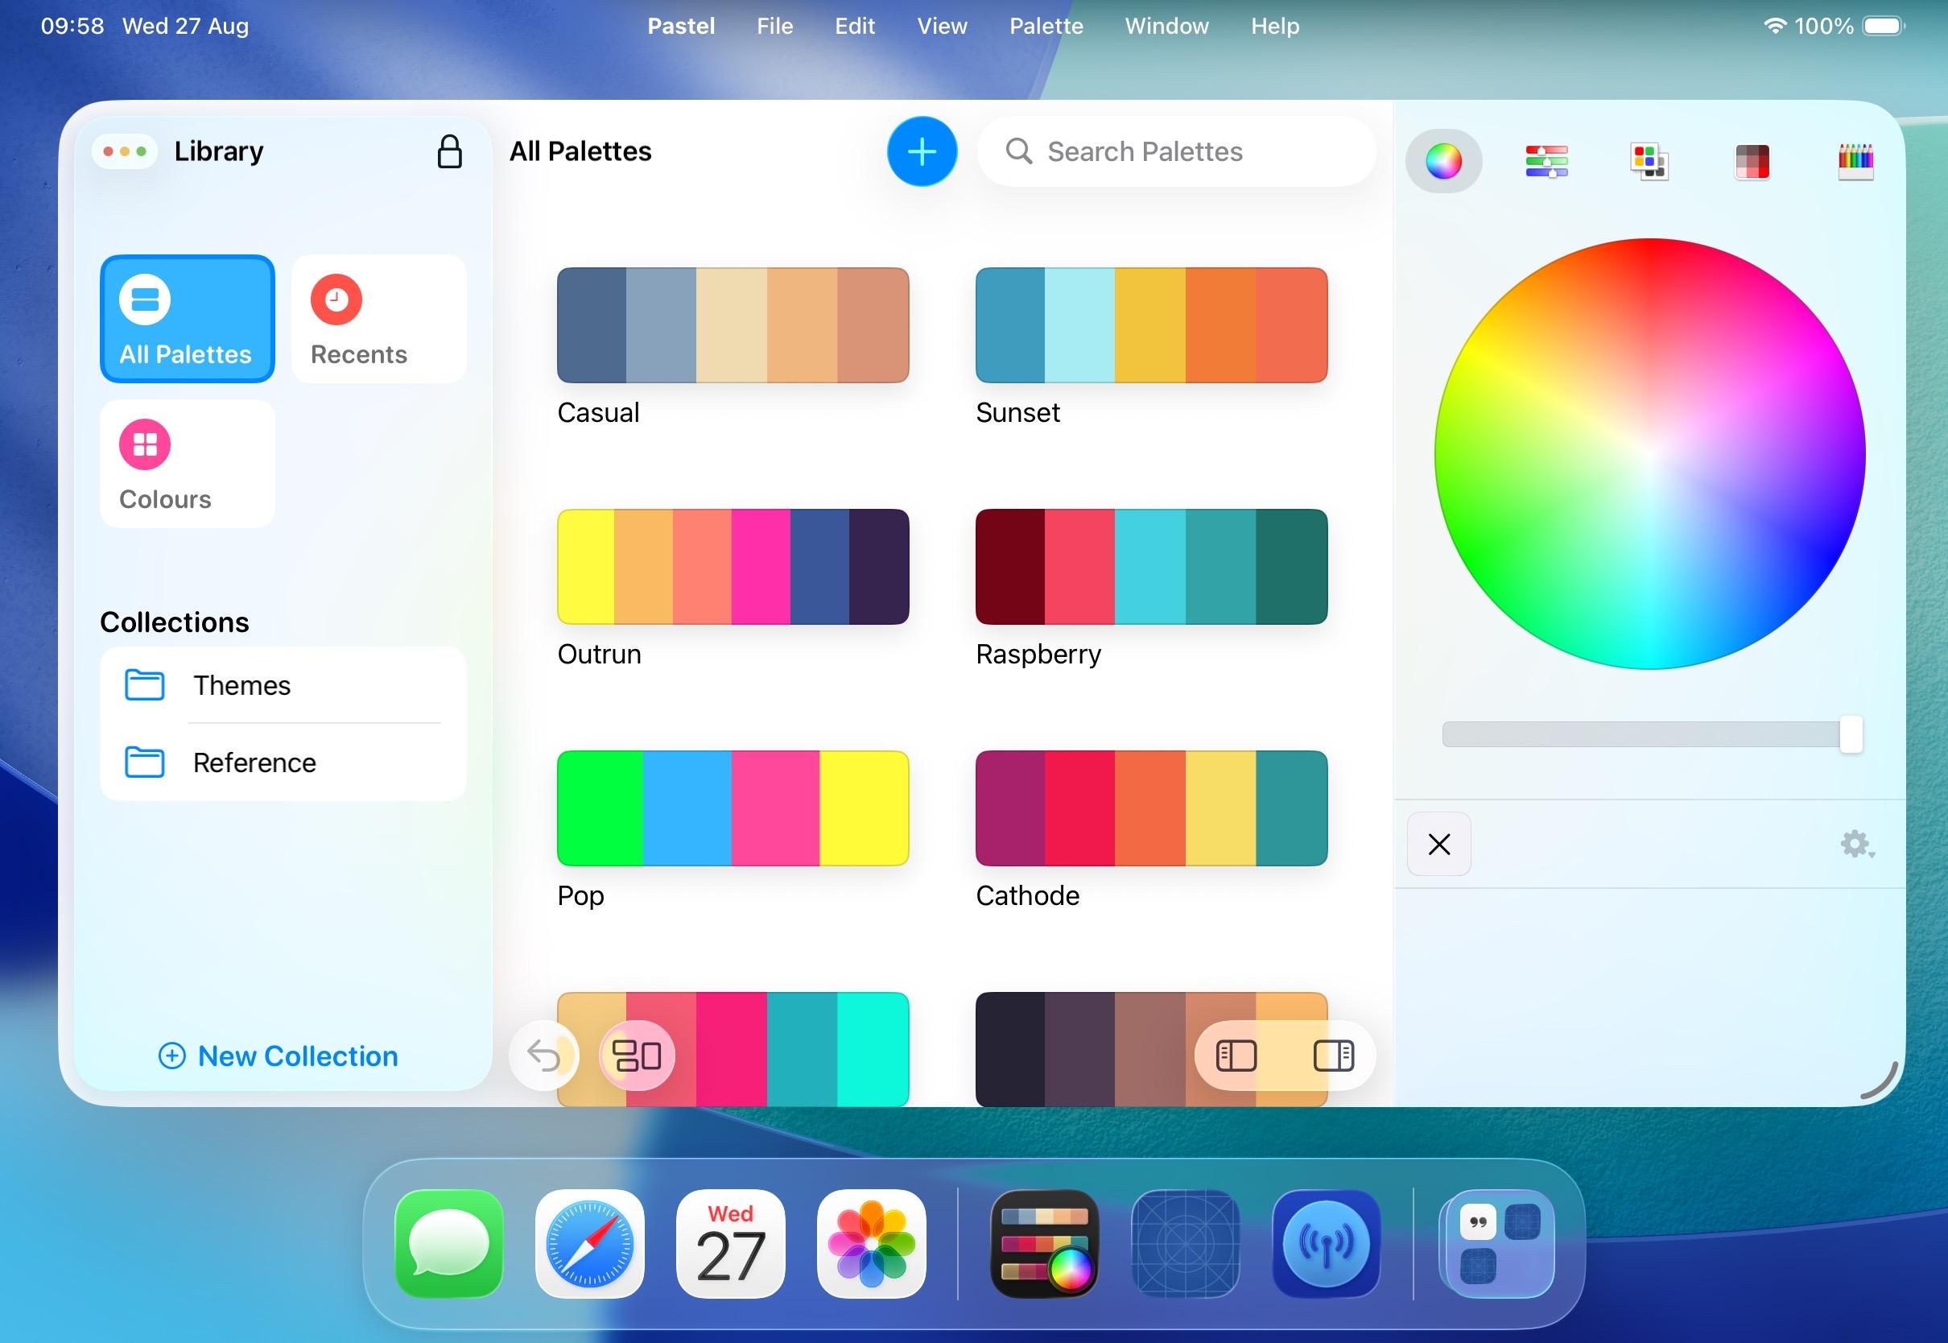Open the File menu
The image size is (1948, 1343).
coord(774,26)
